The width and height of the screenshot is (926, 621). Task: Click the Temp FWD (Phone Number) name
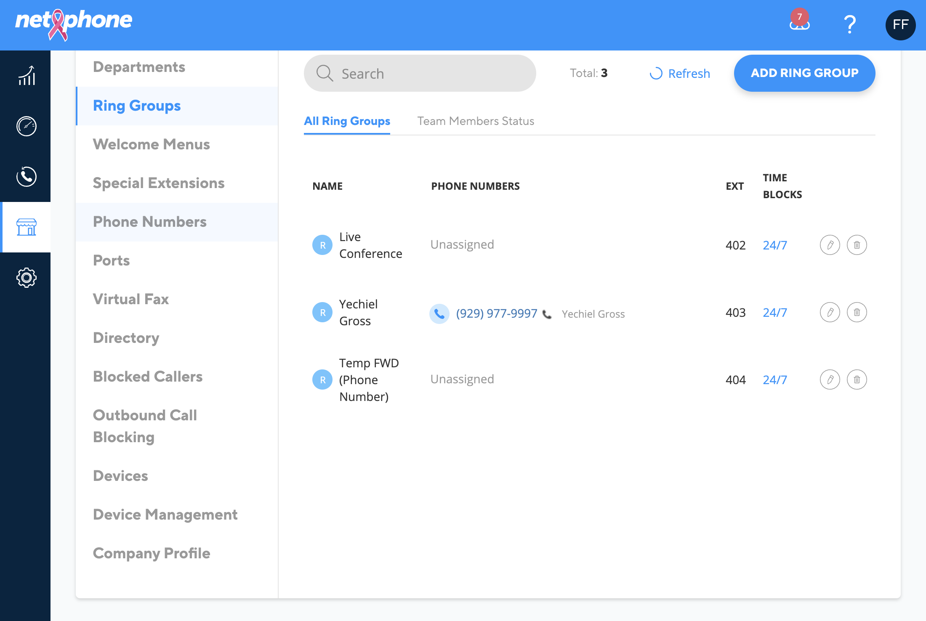(x=369, y=380)
